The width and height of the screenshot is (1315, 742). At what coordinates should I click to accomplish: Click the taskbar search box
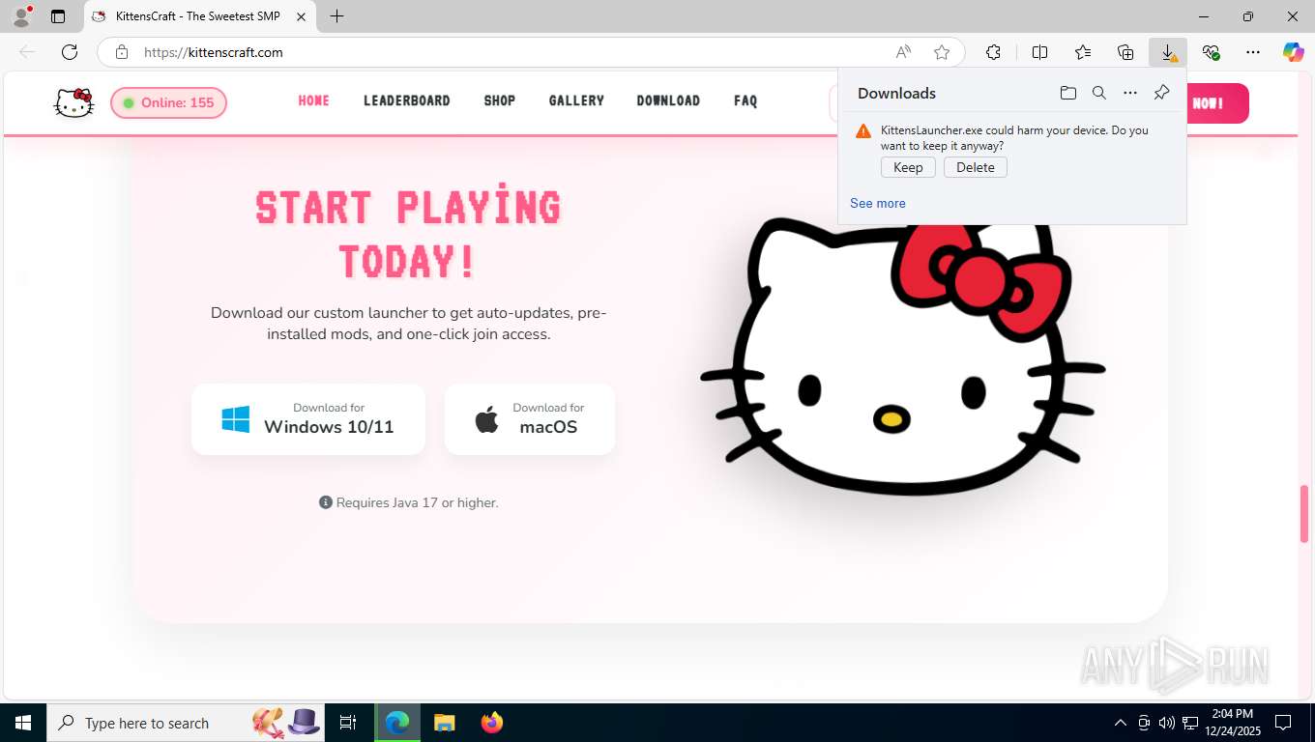[x=187, y=723]
